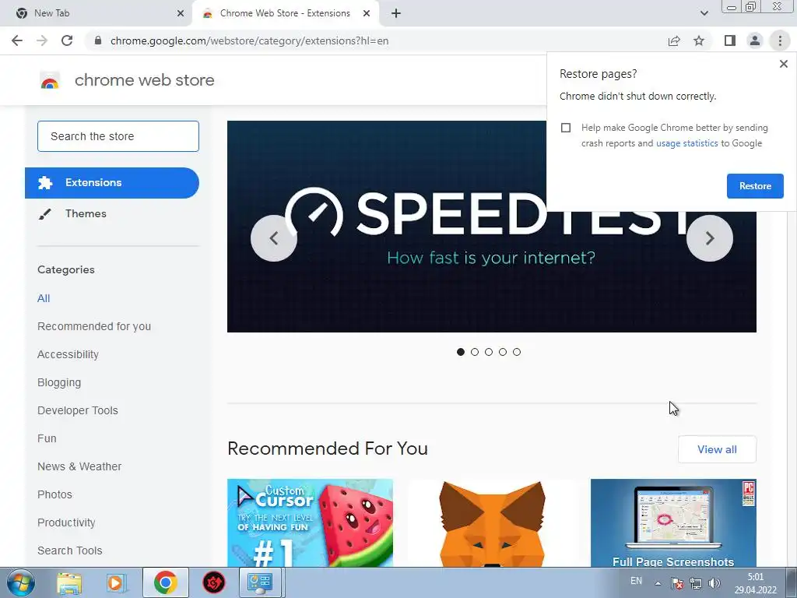Open the Chrome profile avatar icon
This screenshot has height=598, width=797.
coord(755,40)
